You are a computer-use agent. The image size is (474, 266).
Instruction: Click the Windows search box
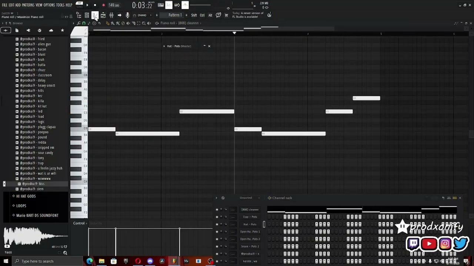pos(48,261)
